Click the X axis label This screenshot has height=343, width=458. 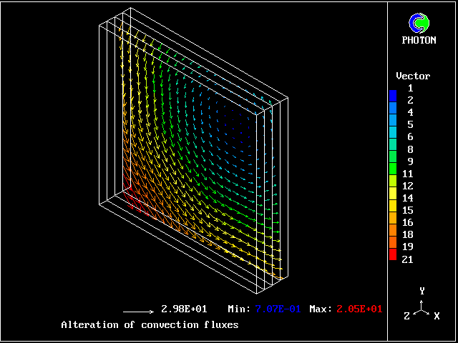437,316
